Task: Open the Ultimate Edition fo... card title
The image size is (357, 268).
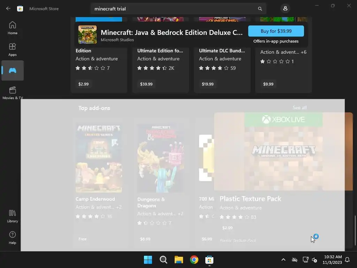Action: click(x=160, y=51)
